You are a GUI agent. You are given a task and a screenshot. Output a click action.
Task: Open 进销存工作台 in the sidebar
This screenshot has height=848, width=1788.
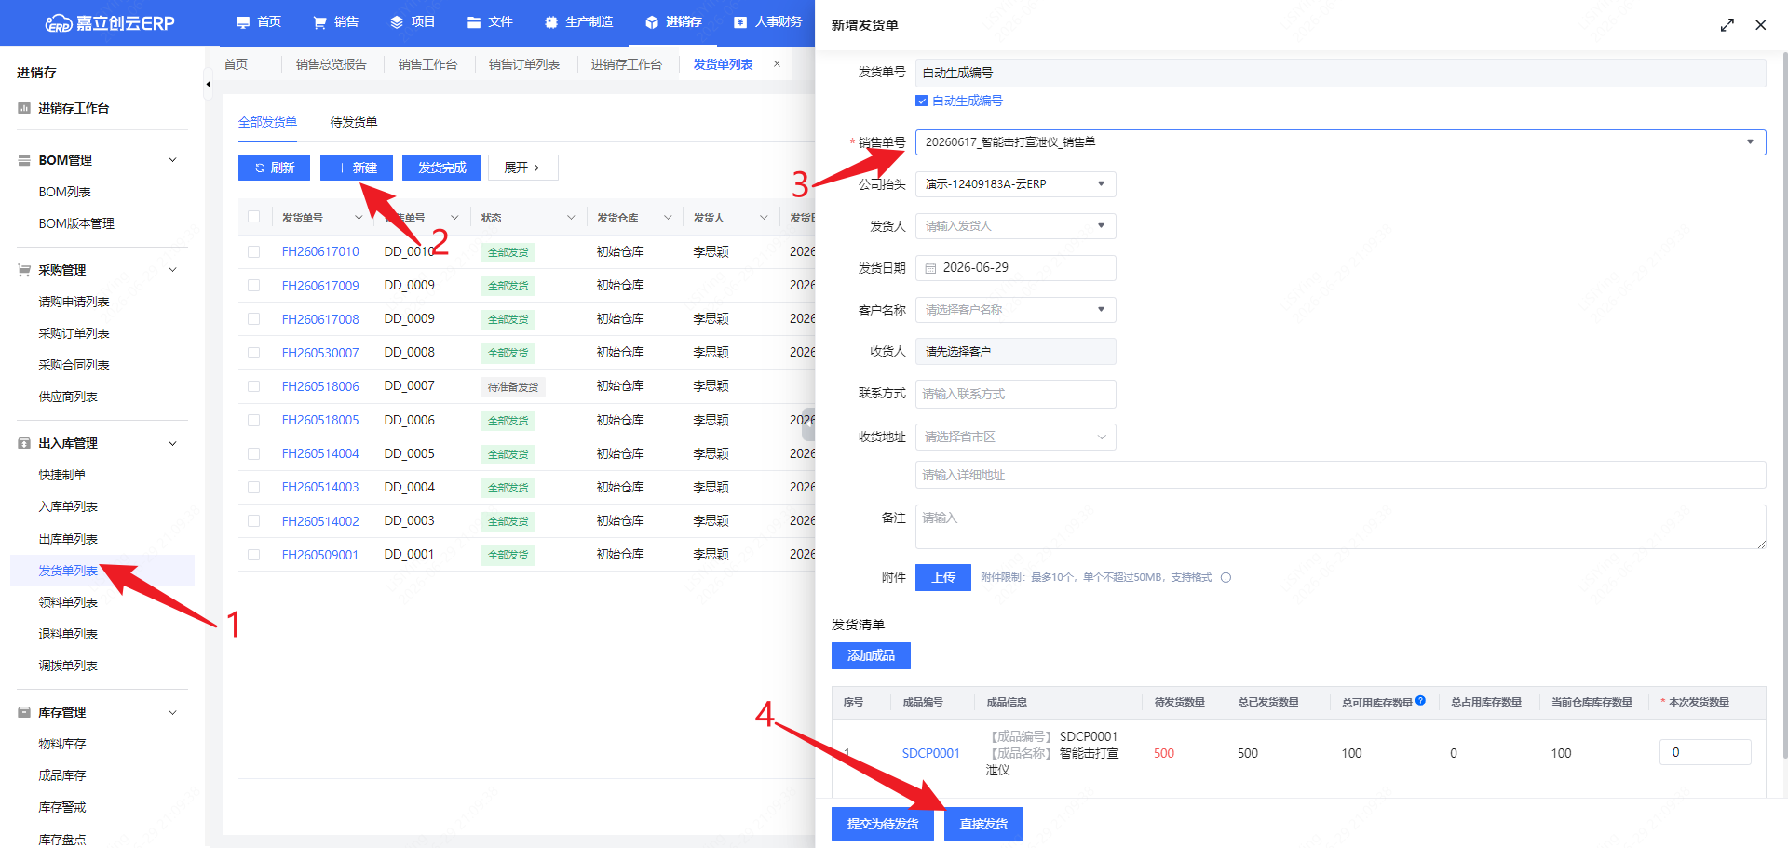click(74, 108)
